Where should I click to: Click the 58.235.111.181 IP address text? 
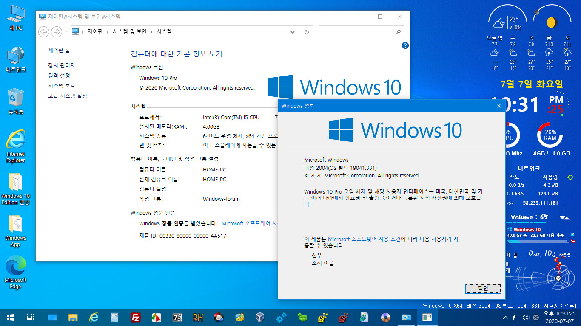(x=541, y=203)
